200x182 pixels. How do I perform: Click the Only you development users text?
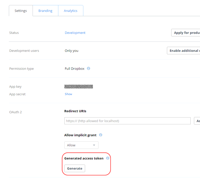tap(71, 51)
